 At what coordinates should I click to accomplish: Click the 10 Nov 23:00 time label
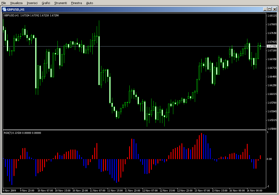(80, 191)
